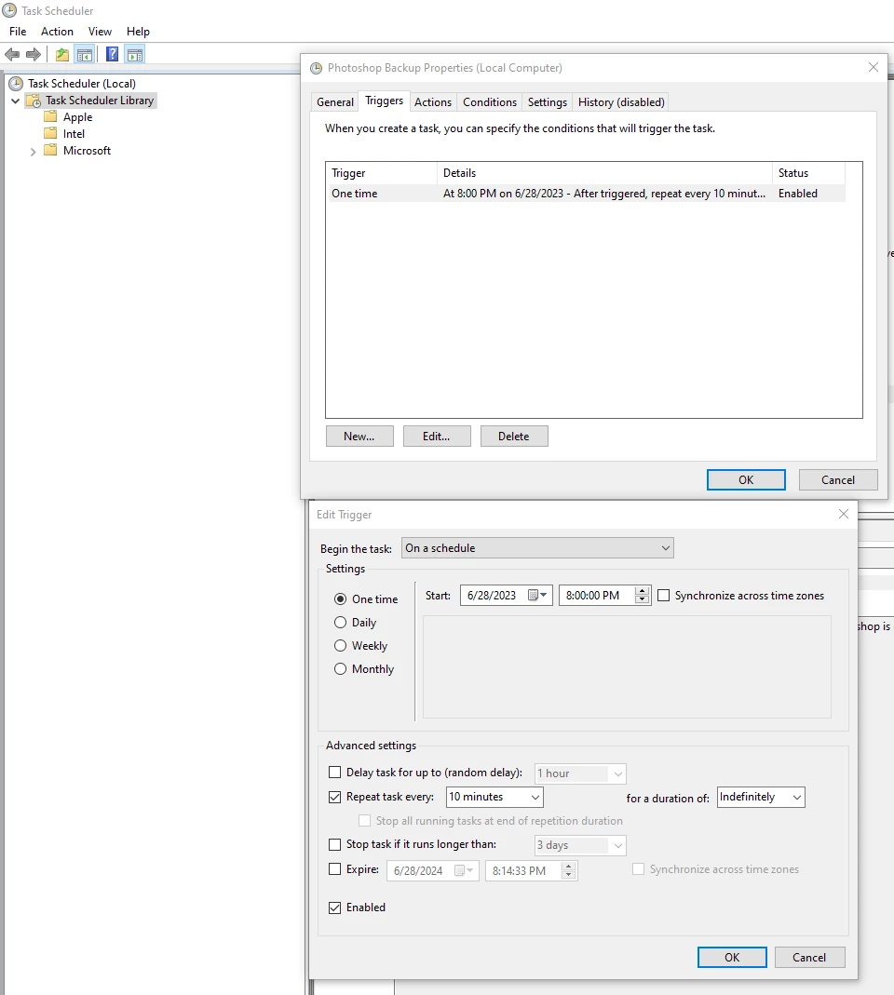The width and height of the screenshot is (894, 995).
Task: Select the One time radio button
Action: click(x=340, y=599)
